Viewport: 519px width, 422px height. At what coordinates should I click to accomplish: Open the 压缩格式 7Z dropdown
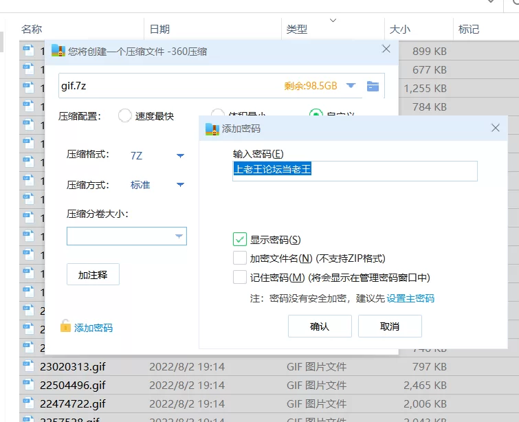180,155
